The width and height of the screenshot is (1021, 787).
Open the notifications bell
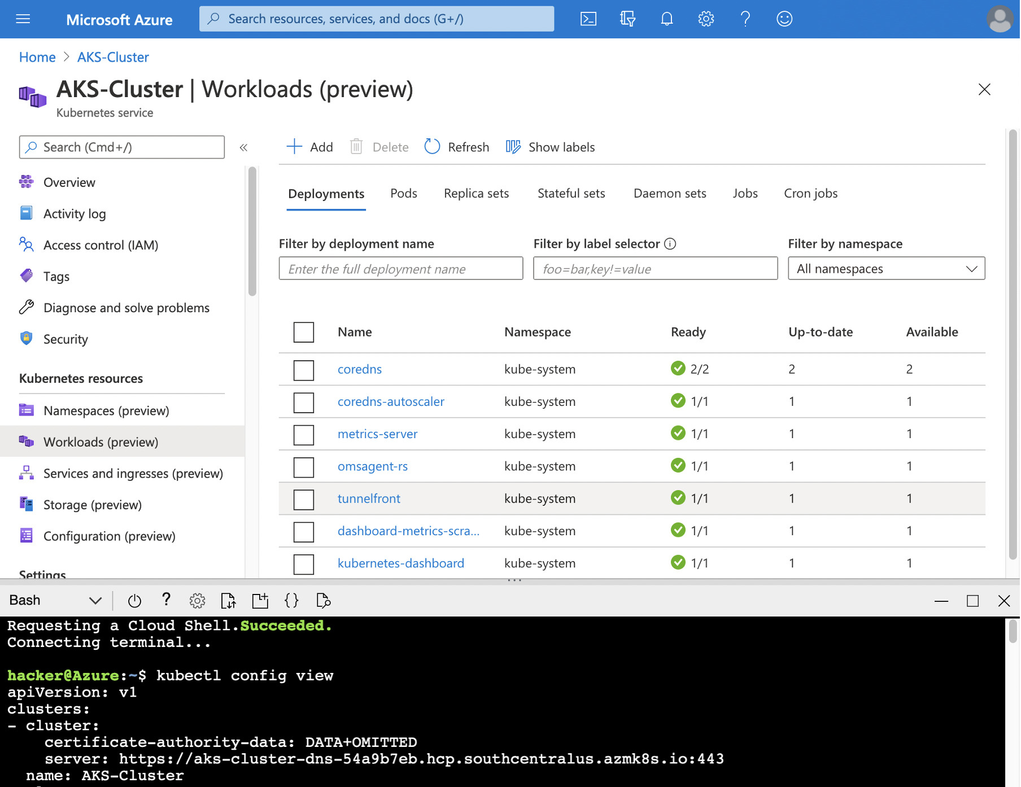click(667, 19)
